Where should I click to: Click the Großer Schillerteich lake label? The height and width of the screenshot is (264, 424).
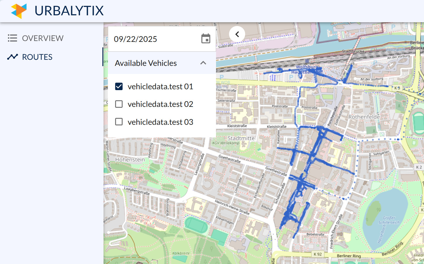point(389,220)
